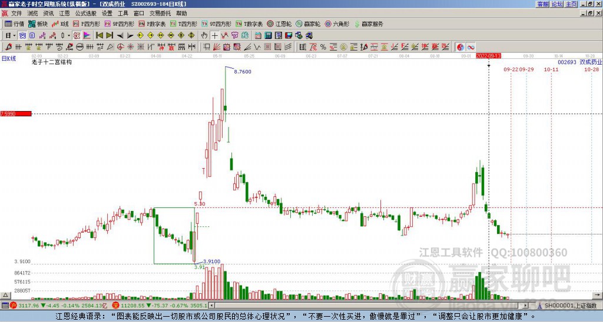
Task: Click the 10-11 cycle date label
Action: click(x=551, y=69)
